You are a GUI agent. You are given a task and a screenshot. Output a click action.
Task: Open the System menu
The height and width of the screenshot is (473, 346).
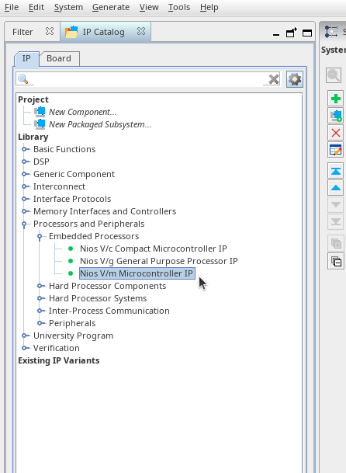pyautogui.click(x=68, y=7)
